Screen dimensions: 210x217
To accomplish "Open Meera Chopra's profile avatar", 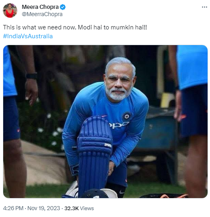I will coord(10,10).
